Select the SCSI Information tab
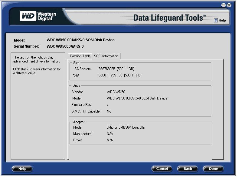 point(106,56)
